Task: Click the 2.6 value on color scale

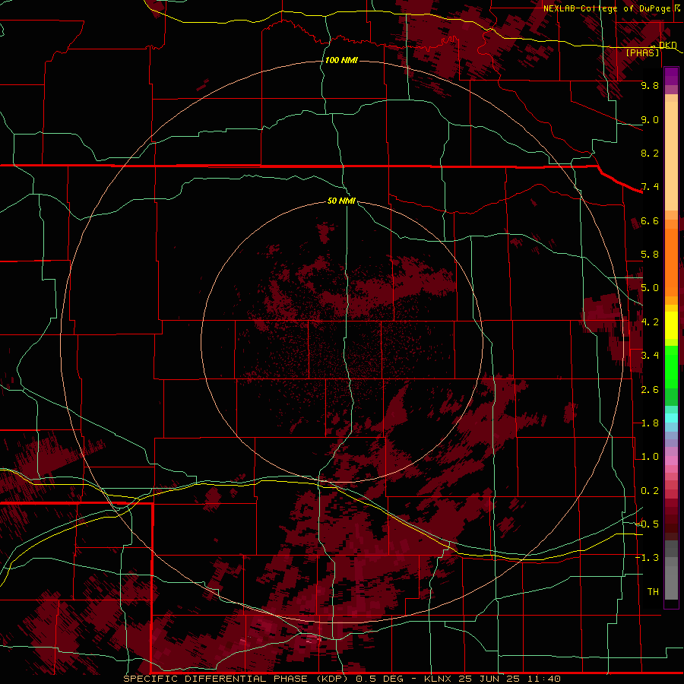Action: 650,389
